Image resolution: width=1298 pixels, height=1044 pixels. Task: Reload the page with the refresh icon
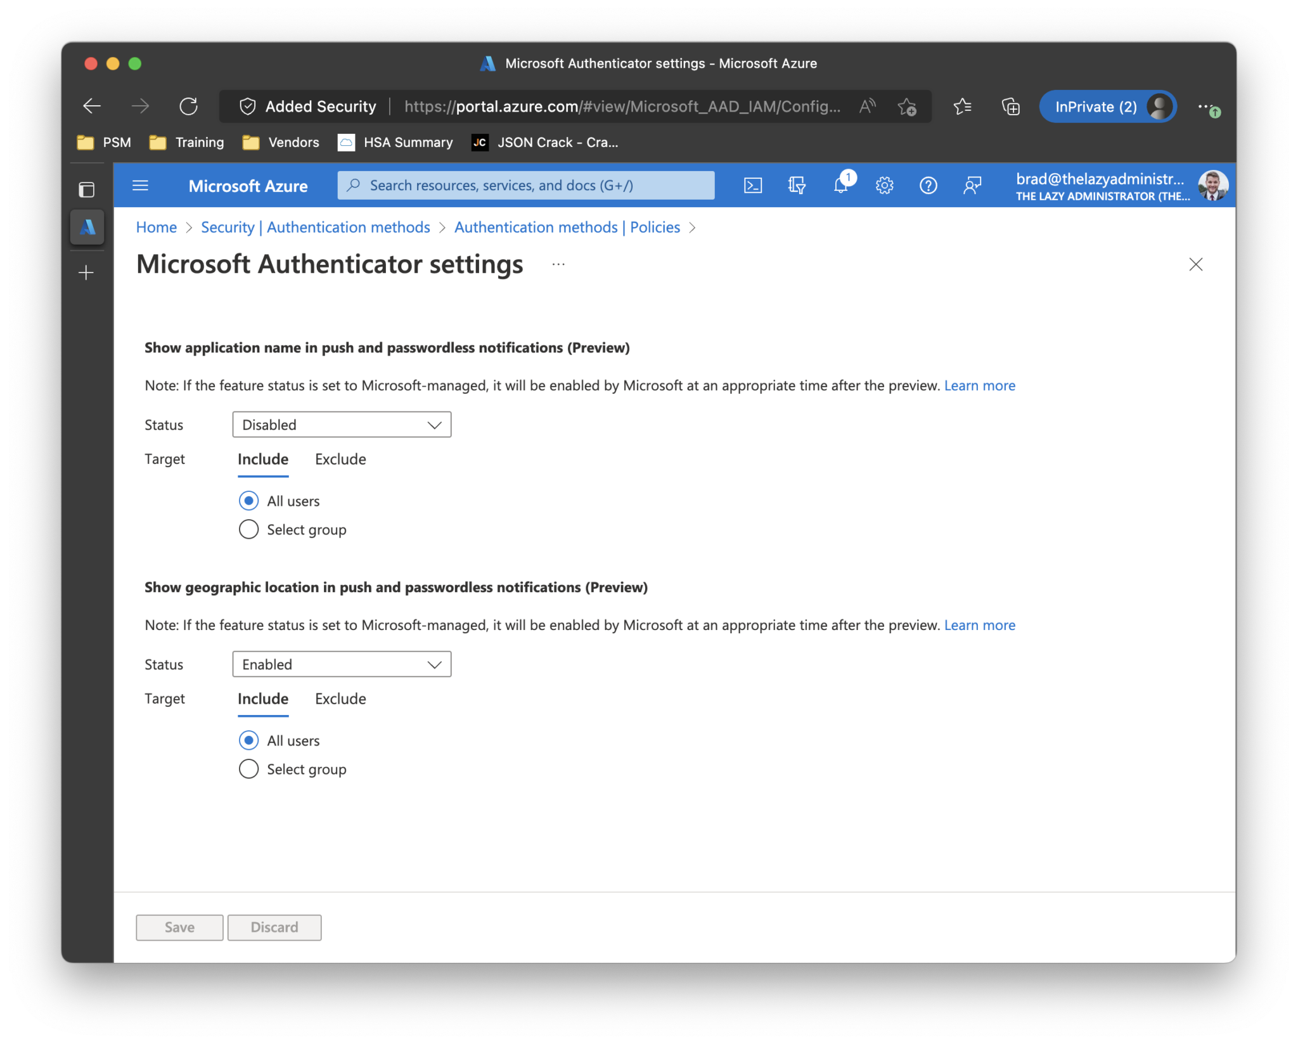(x=188, y=106)
